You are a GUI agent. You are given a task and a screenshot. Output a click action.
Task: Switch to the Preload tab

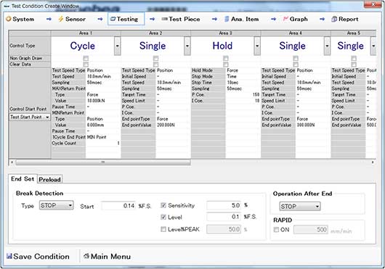pyautogui.click(x=50, y=179)
